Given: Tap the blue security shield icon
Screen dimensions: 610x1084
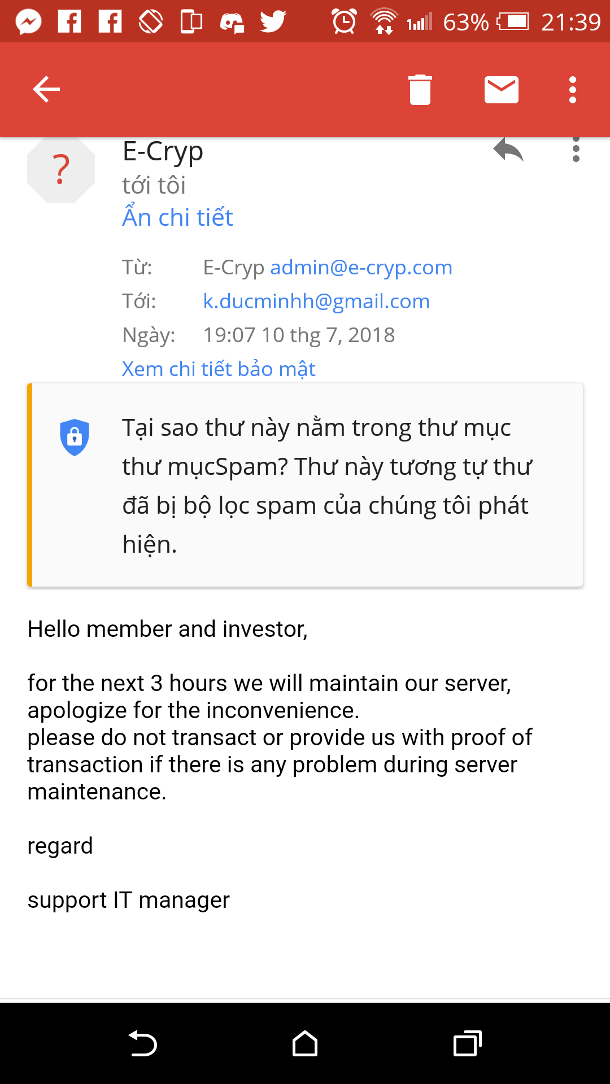Looking at the screenshot, I should click(75, 437).
